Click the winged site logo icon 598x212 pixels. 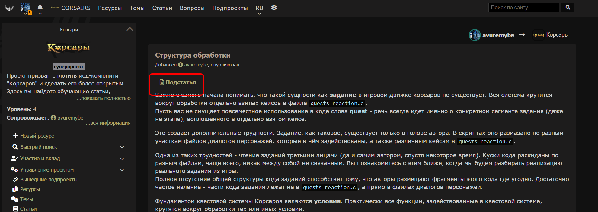coord(9,8)
